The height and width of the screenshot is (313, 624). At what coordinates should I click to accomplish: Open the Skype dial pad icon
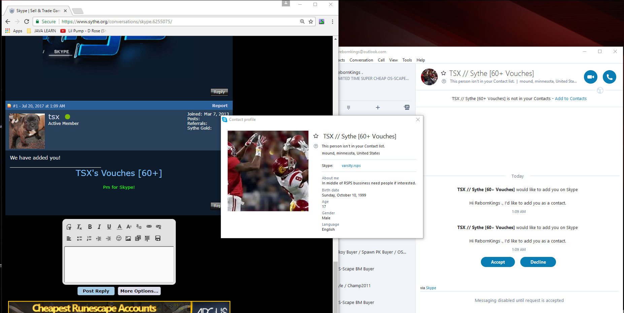349,107
